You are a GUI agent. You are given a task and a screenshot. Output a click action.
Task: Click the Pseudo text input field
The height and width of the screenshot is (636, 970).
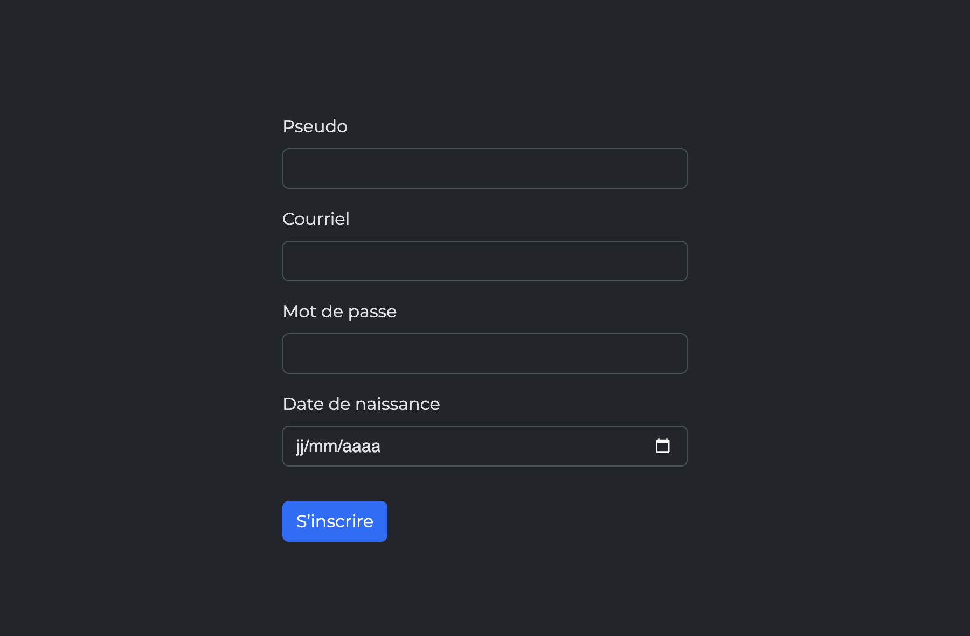click(484, 168)
